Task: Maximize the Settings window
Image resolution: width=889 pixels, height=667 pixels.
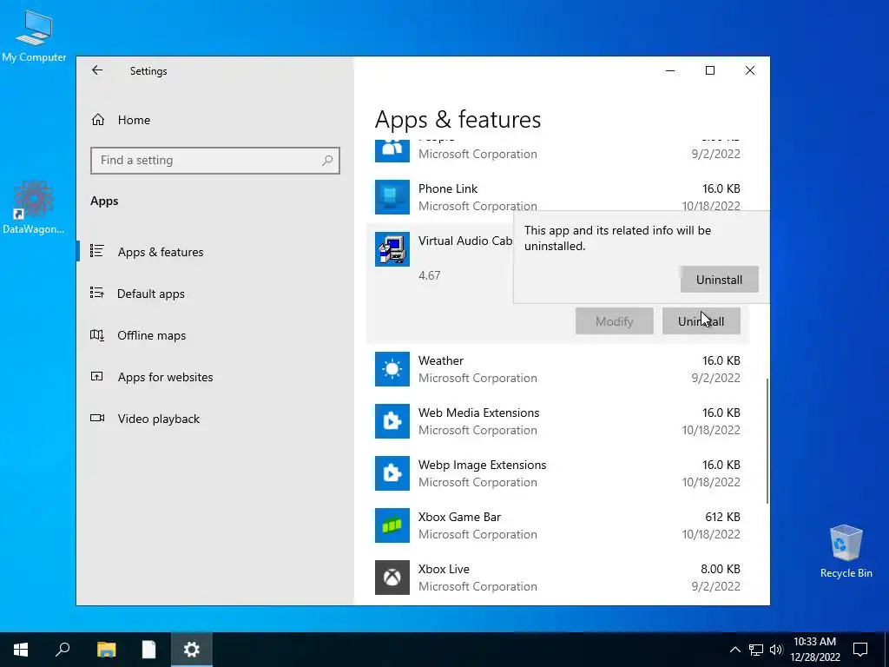Action: point(710,70)
